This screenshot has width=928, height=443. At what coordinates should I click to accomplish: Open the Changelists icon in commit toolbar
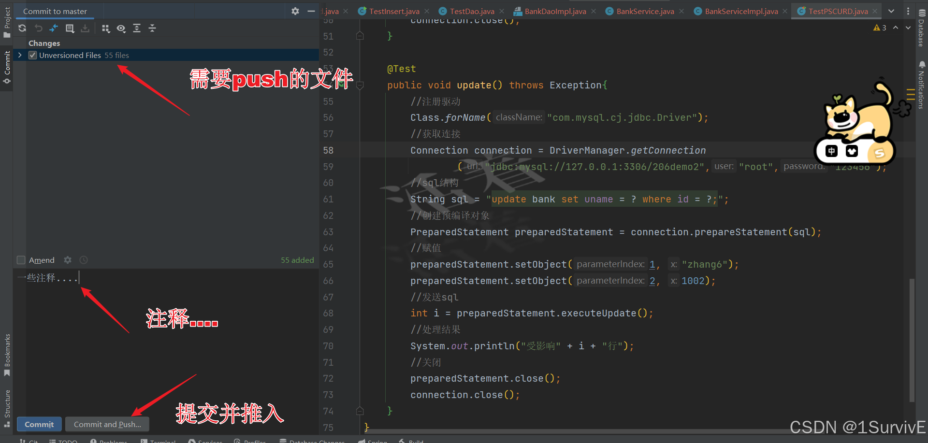(x=70, y=29)
